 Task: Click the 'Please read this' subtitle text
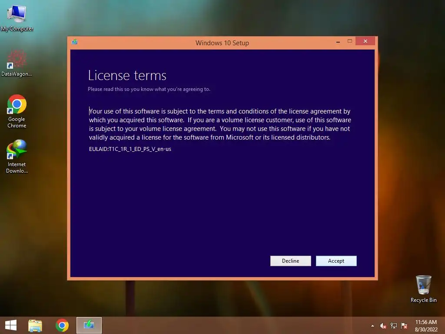(x=149, y=89)
